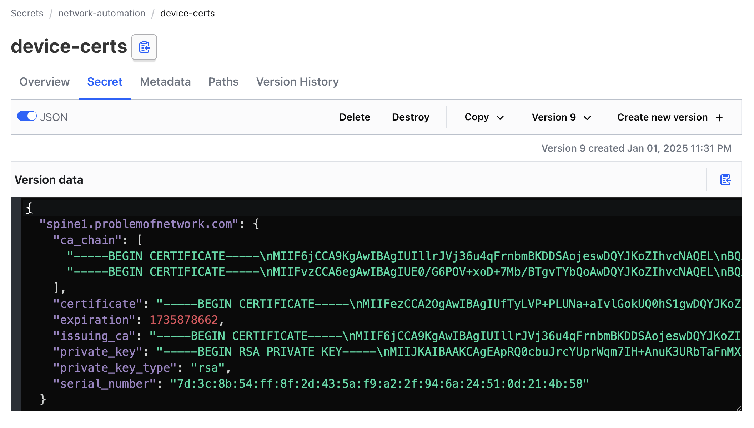Toggle the JSON view switch
The image size is (754, 428).
coord(27,116)
